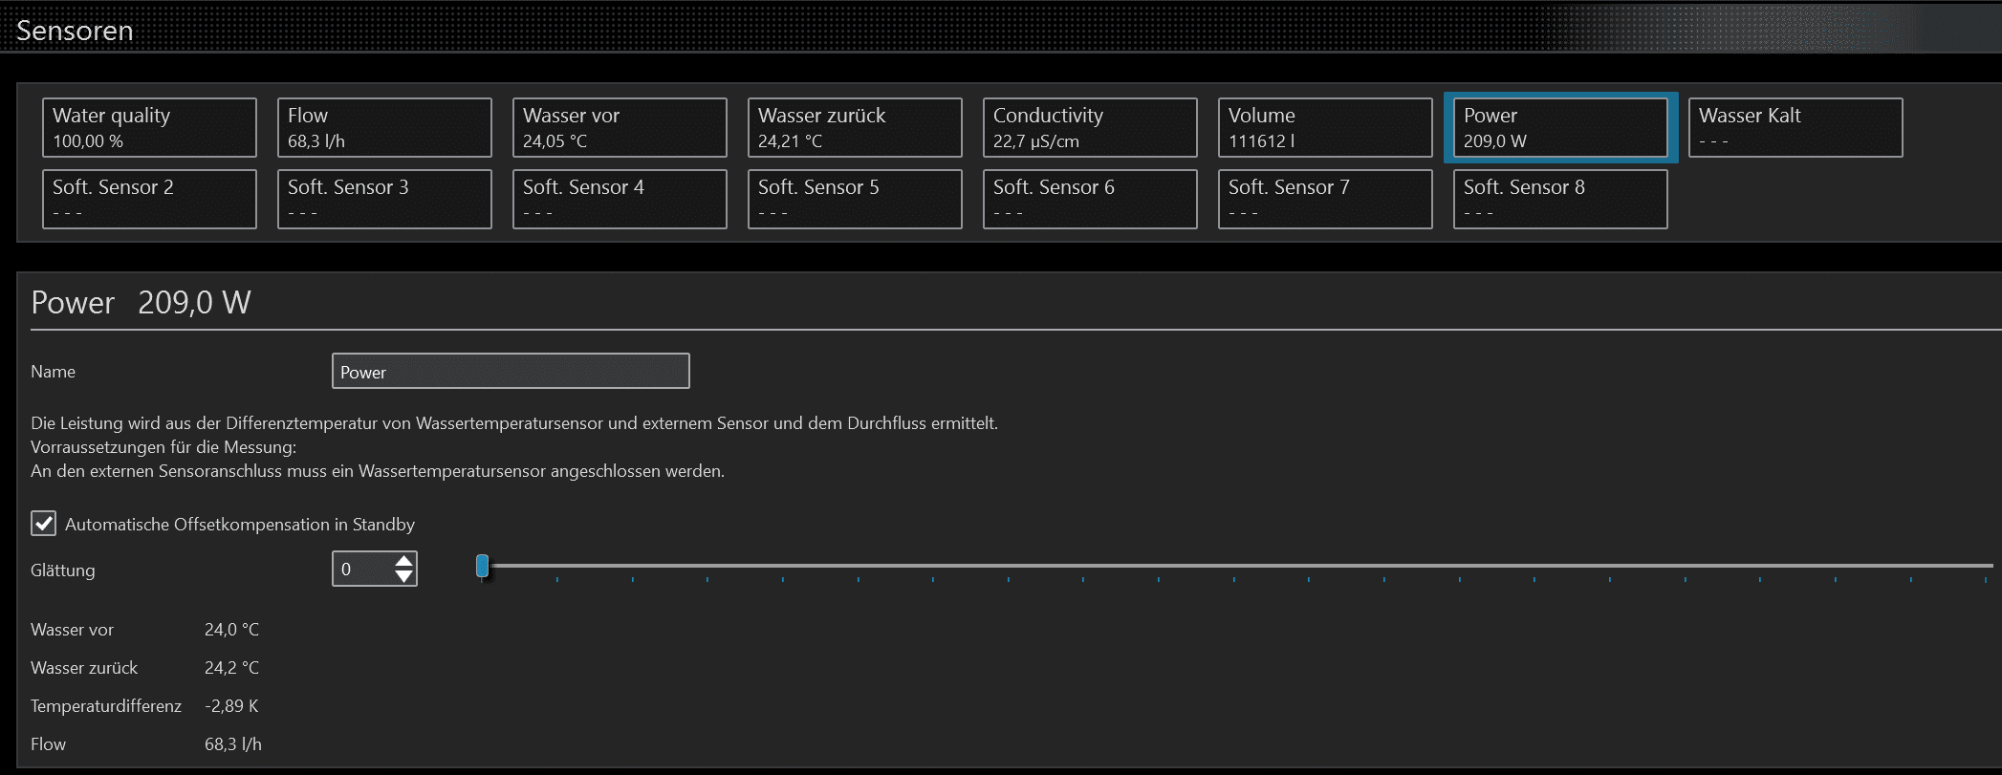
Task: Select the Volume sensor tile
Action: click(1325, 127)
